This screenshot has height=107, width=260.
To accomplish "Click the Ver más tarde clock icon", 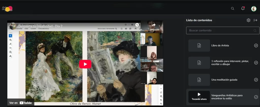I will [x=137, y=25].
